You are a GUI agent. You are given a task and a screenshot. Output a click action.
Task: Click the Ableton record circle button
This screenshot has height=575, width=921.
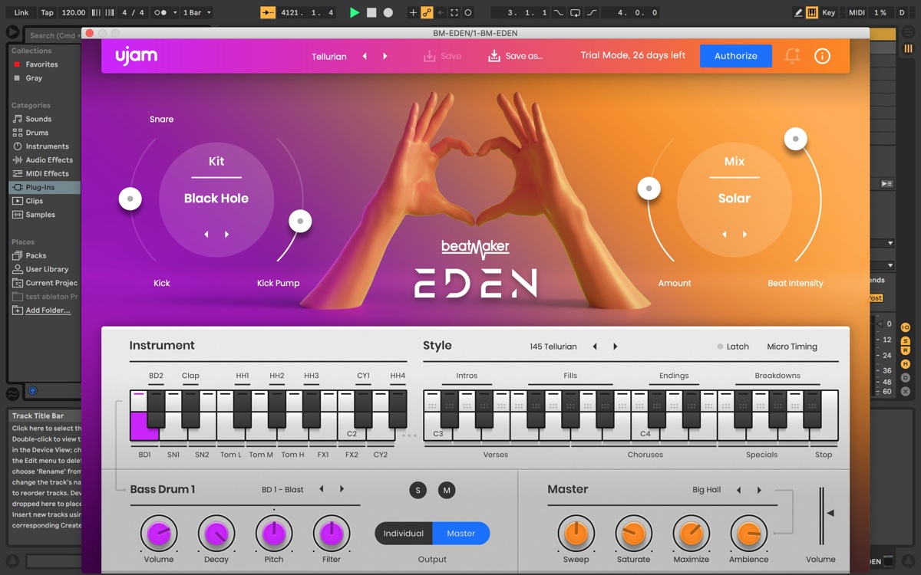(x=388, y=12)
